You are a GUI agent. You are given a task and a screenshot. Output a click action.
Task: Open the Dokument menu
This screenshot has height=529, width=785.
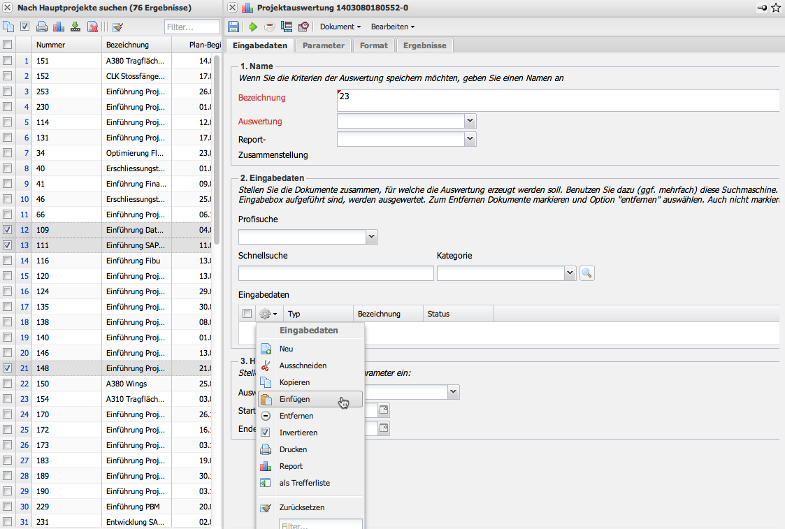click(340, 27)
